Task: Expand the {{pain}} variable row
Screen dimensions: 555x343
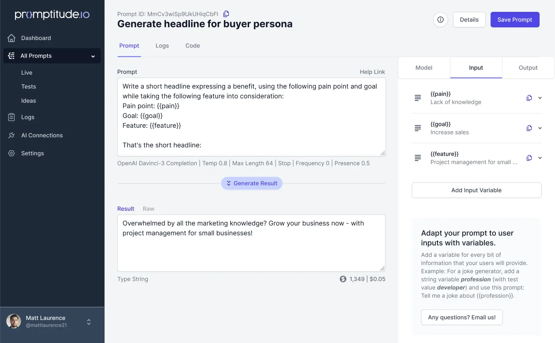Action: (540, 98)
